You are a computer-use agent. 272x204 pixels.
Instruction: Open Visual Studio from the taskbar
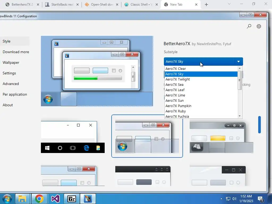(x=56, y=199)
